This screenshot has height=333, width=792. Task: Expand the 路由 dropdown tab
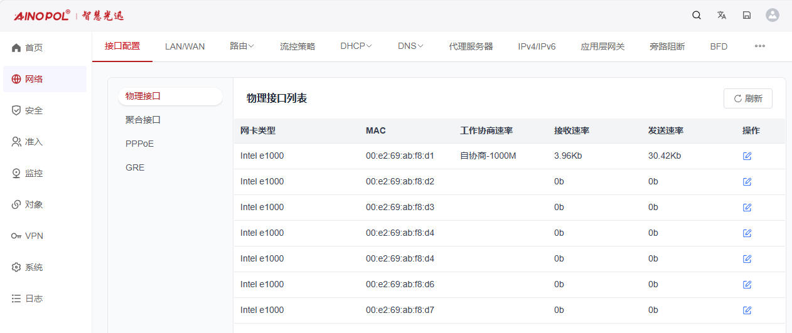[242, 46]
